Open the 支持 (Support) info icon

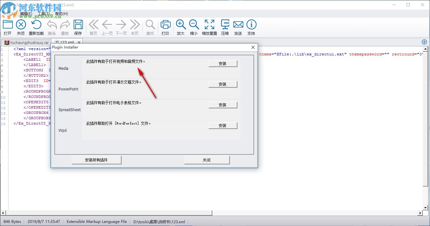click(251, 25)
